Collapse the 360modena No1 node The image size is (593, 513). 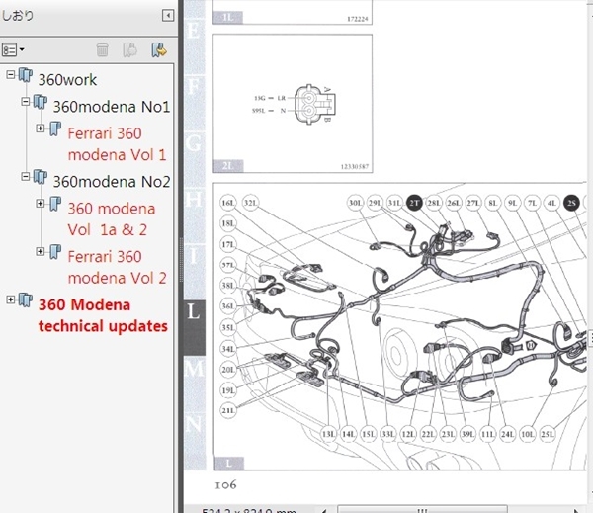[x=26, y=102]
